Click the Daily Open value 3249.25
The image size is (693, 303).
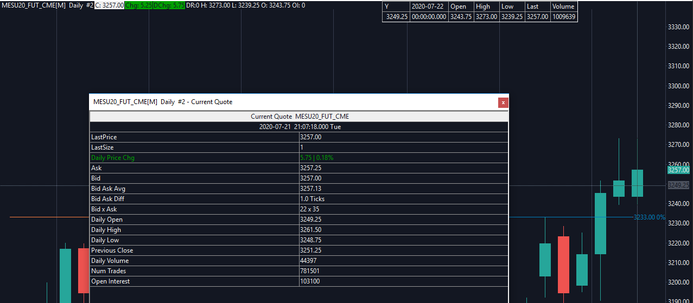click(x=403, y=220)
